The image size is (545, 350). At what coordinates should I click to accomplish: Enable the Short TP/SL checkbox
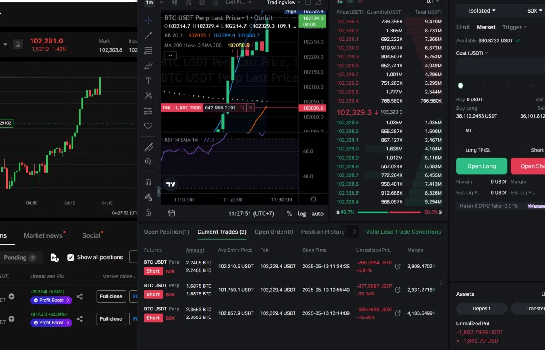click(525, 150)
